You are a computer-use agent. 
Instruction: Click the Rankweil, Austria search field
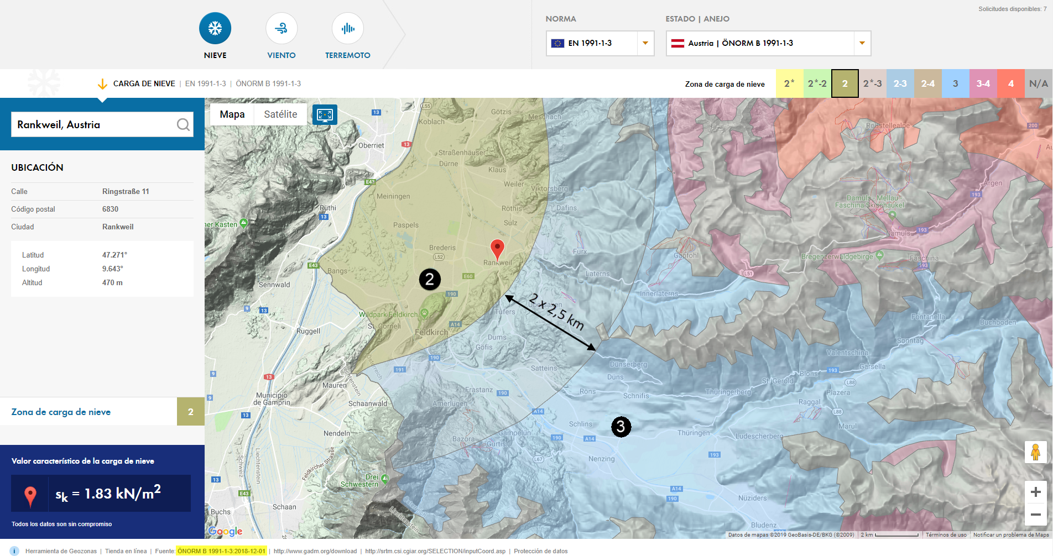pyautogui.click(x=102, y=125)
